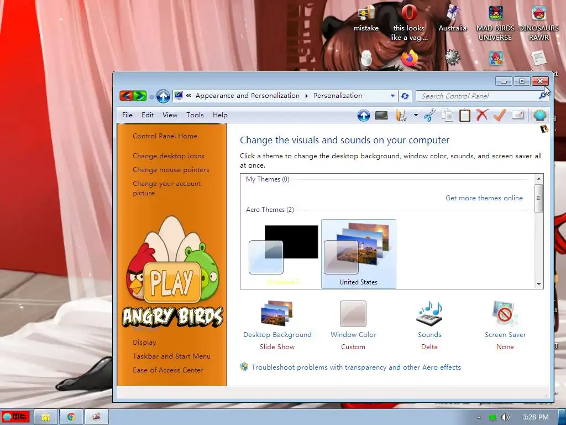Click the small help icon below the toolbar
The image size is (566, 425).
[x=544, y=128]
